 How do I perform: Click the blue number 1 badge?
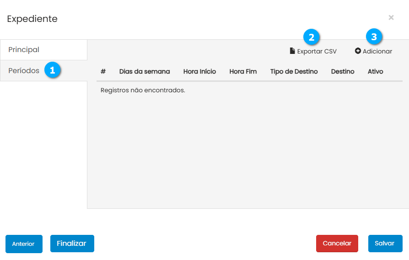click(53, 70)
